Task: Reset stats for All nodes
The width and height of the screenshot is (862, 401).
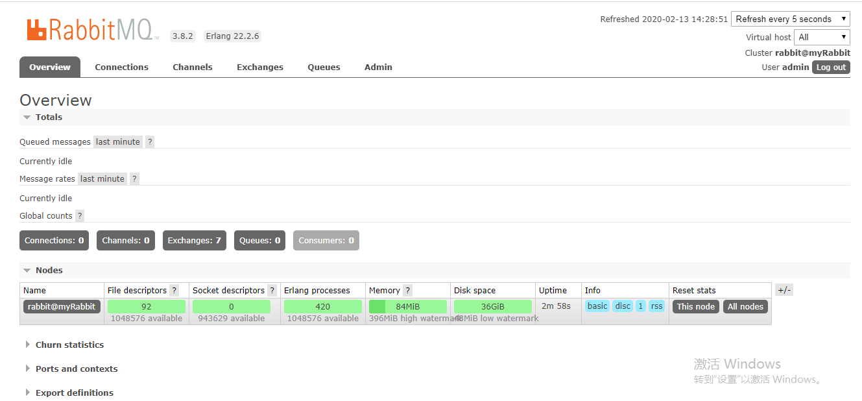Action: [745, 306]
